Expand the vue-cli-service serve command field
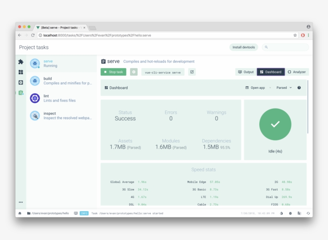 pos(192,72)
